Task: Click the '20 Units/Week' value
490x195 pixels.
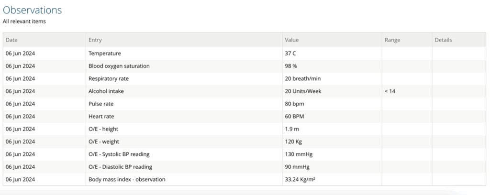Action: pyautogui.click(x=303, y=91)
